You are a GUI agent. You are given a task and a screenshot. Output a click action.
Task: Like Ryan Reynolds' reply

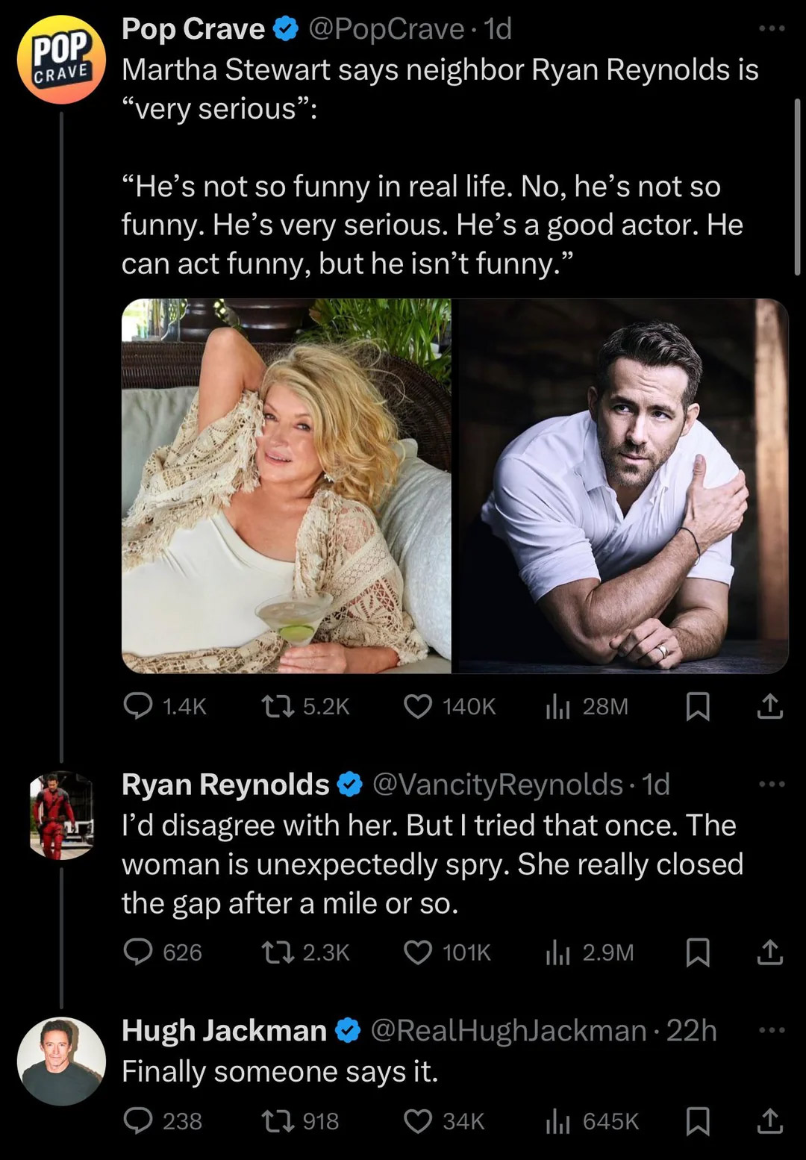point(418,952)
